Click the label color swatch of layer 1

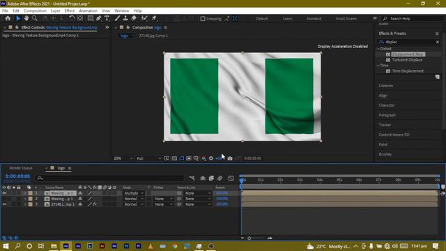[x=30, y=193]
